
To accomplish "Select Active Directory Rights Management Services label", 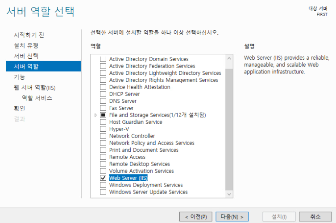I will click(164, 80).
